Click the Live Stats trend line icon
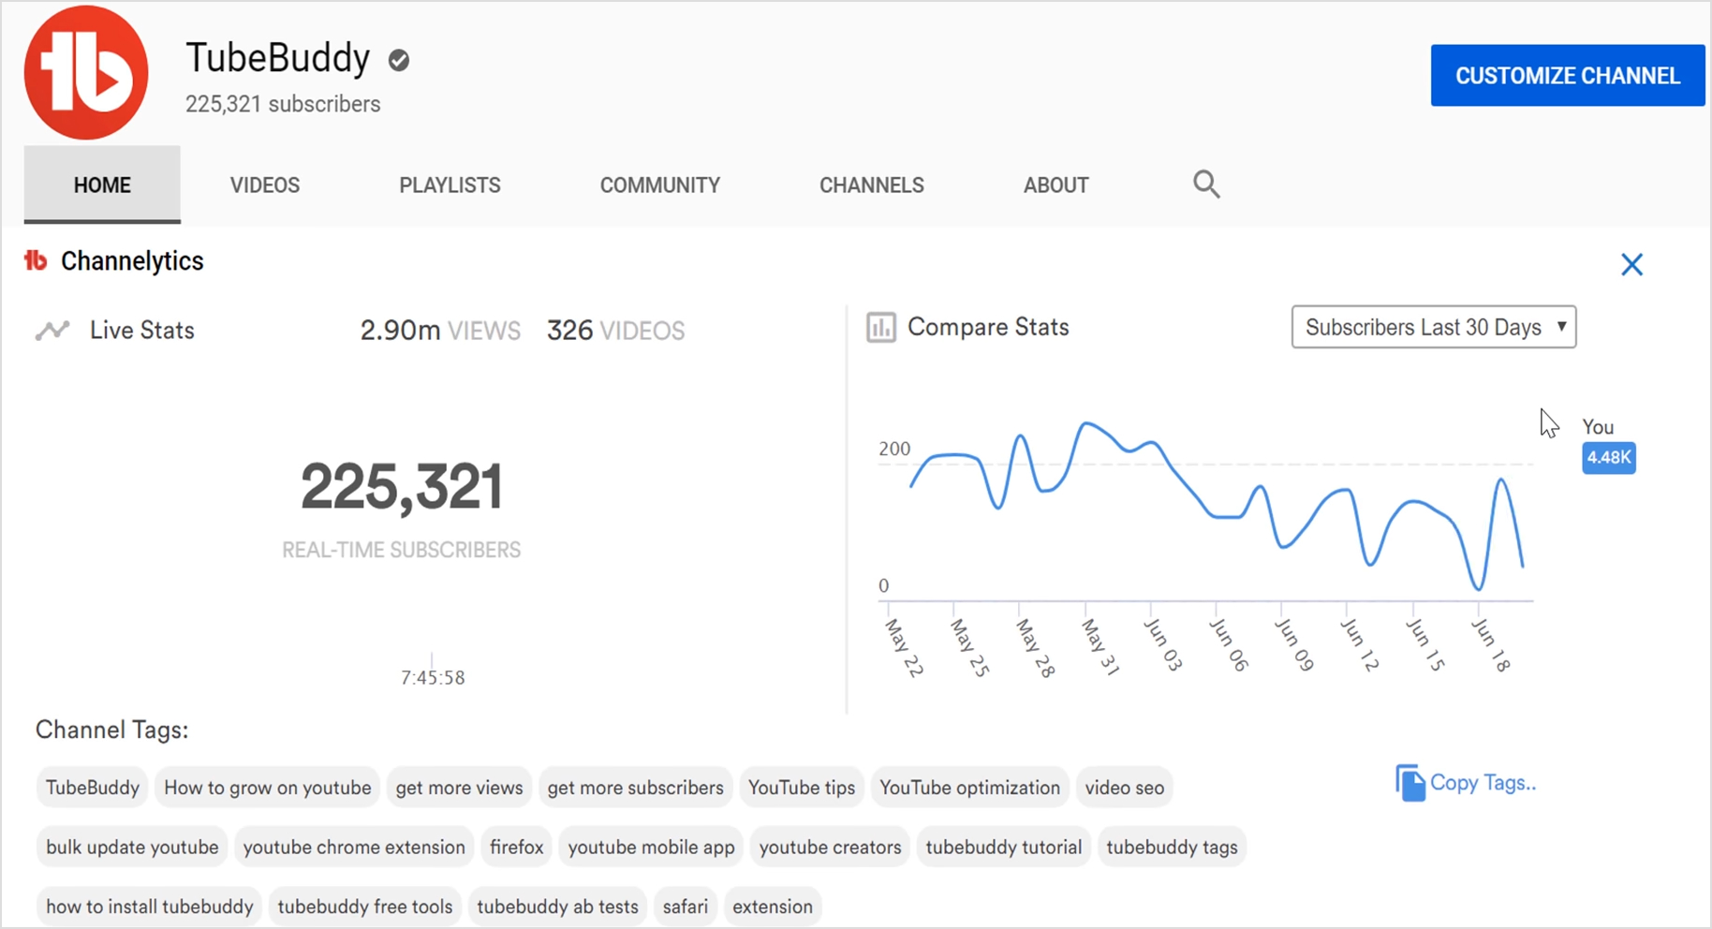The height and width of the screenshot is (929, 1712). [x=53, y=331]
